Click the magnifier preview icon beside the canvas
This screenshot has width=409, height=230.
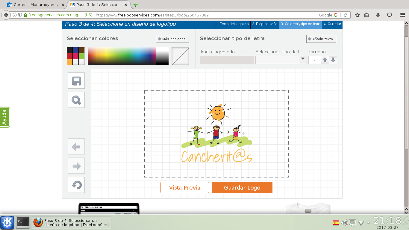click(76, 100)
